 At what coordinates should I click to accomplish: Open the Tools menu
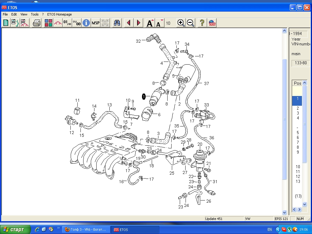pos(35,14)
